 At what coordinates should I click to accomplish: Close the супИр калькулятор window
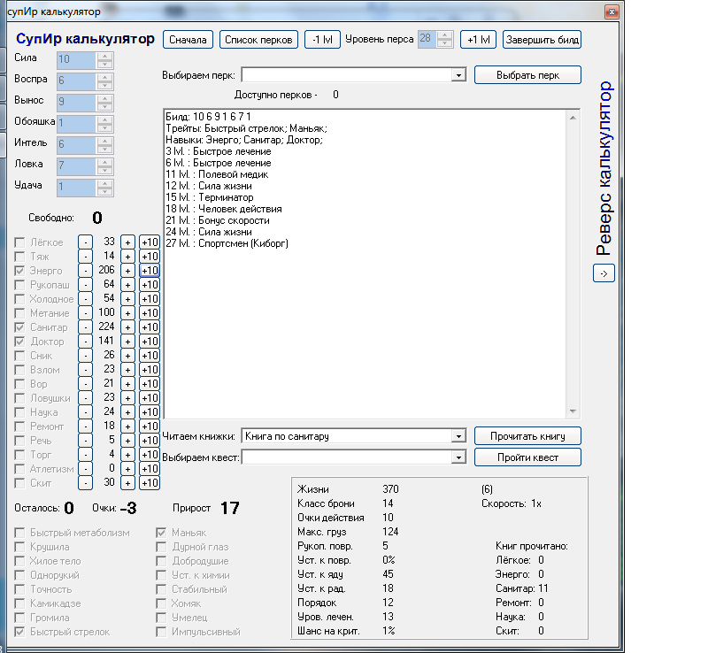point(612,12)
